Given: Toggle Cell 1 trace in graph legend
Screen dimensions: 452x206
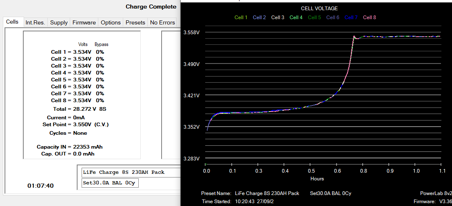Looking at the screenshot, I should pos(241,18).
